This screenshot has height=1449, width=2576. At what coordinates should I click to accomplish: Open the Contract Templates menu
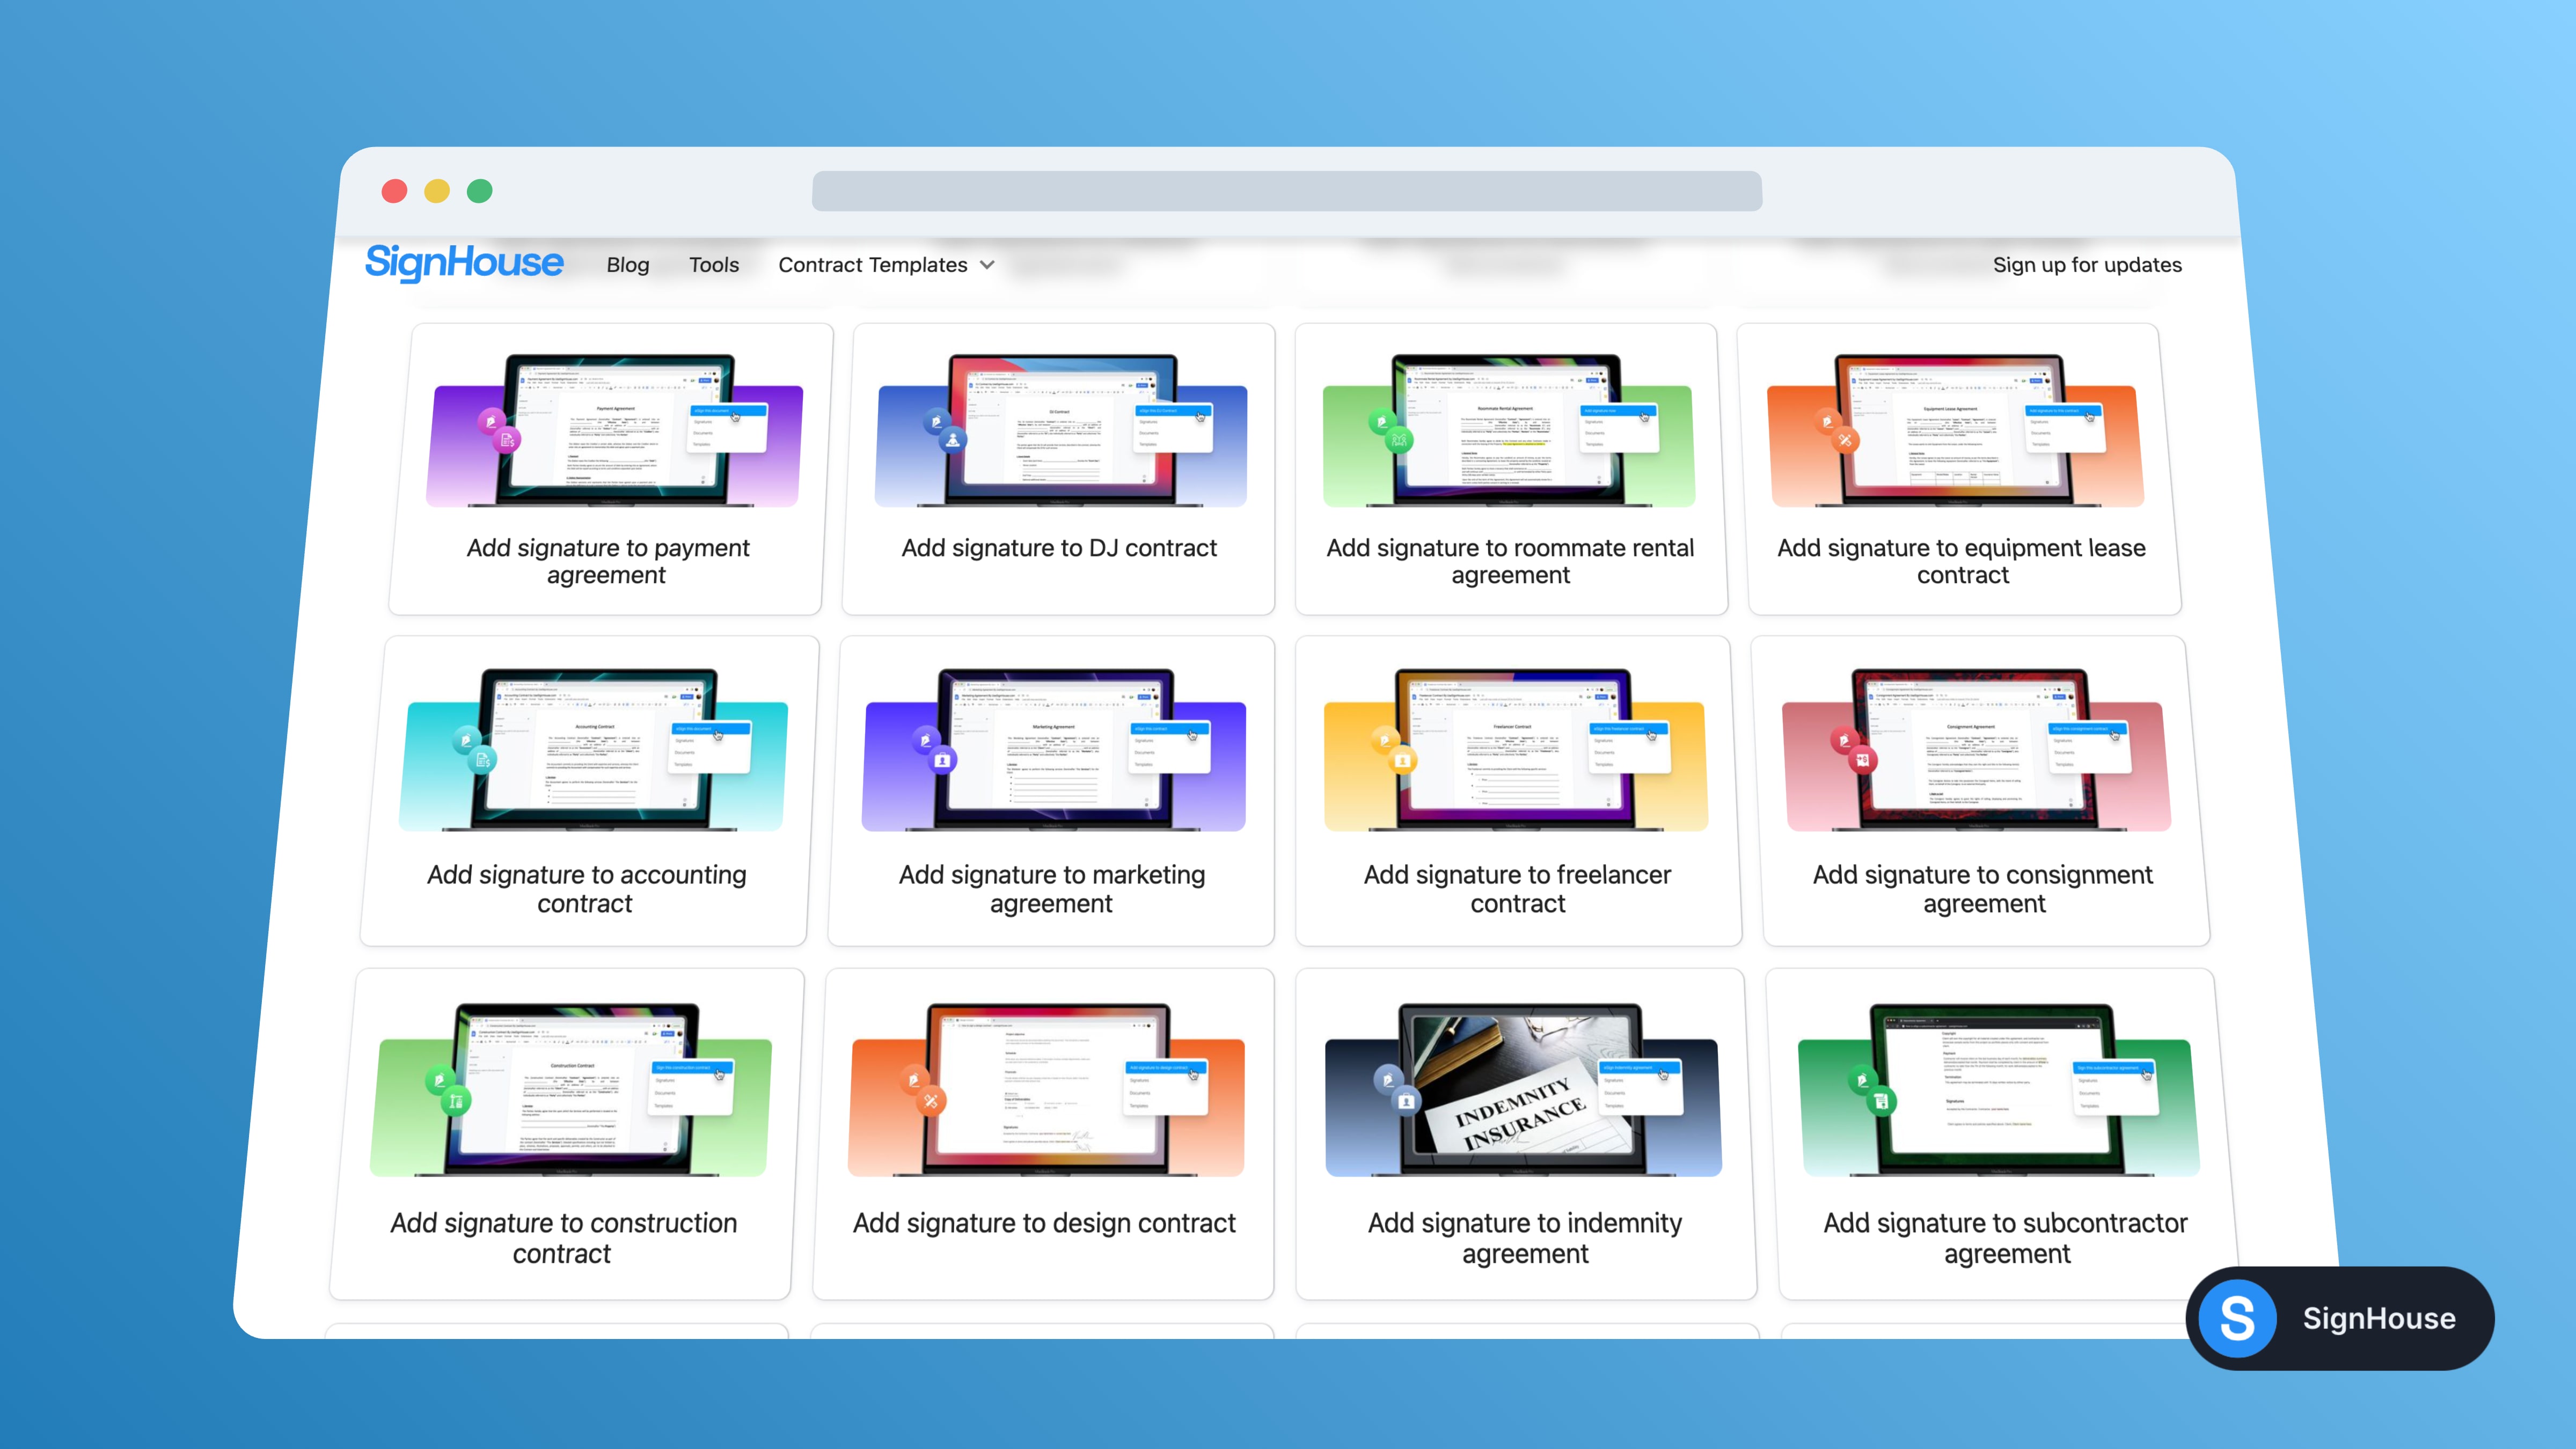tap(872, 265)
